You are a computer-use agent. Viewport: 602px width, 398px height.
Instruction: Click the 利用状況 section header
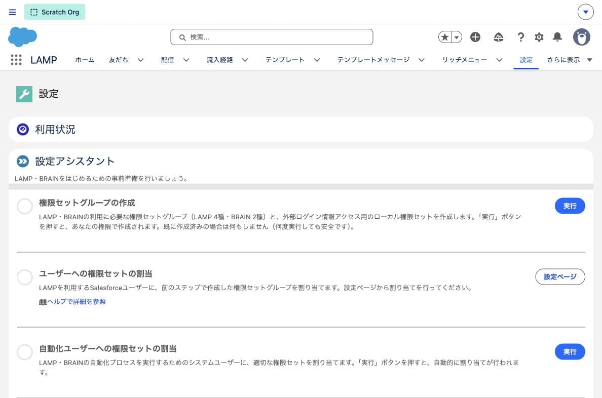click(x=301, y=129)
